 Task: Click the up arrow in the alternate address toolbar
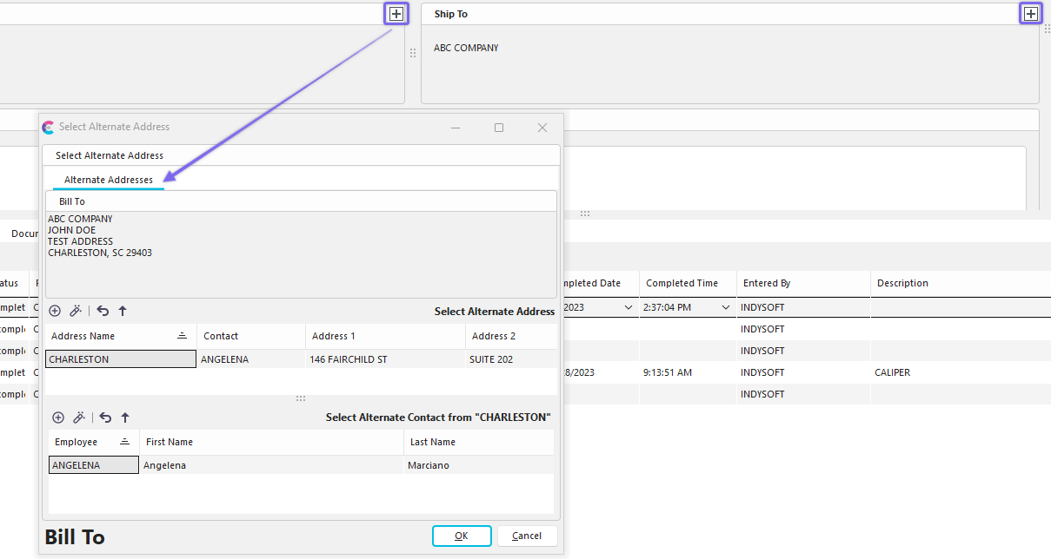tap(123, 311)
